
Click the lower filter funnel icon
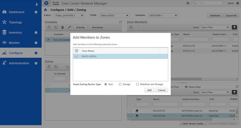tap(234, 92)
